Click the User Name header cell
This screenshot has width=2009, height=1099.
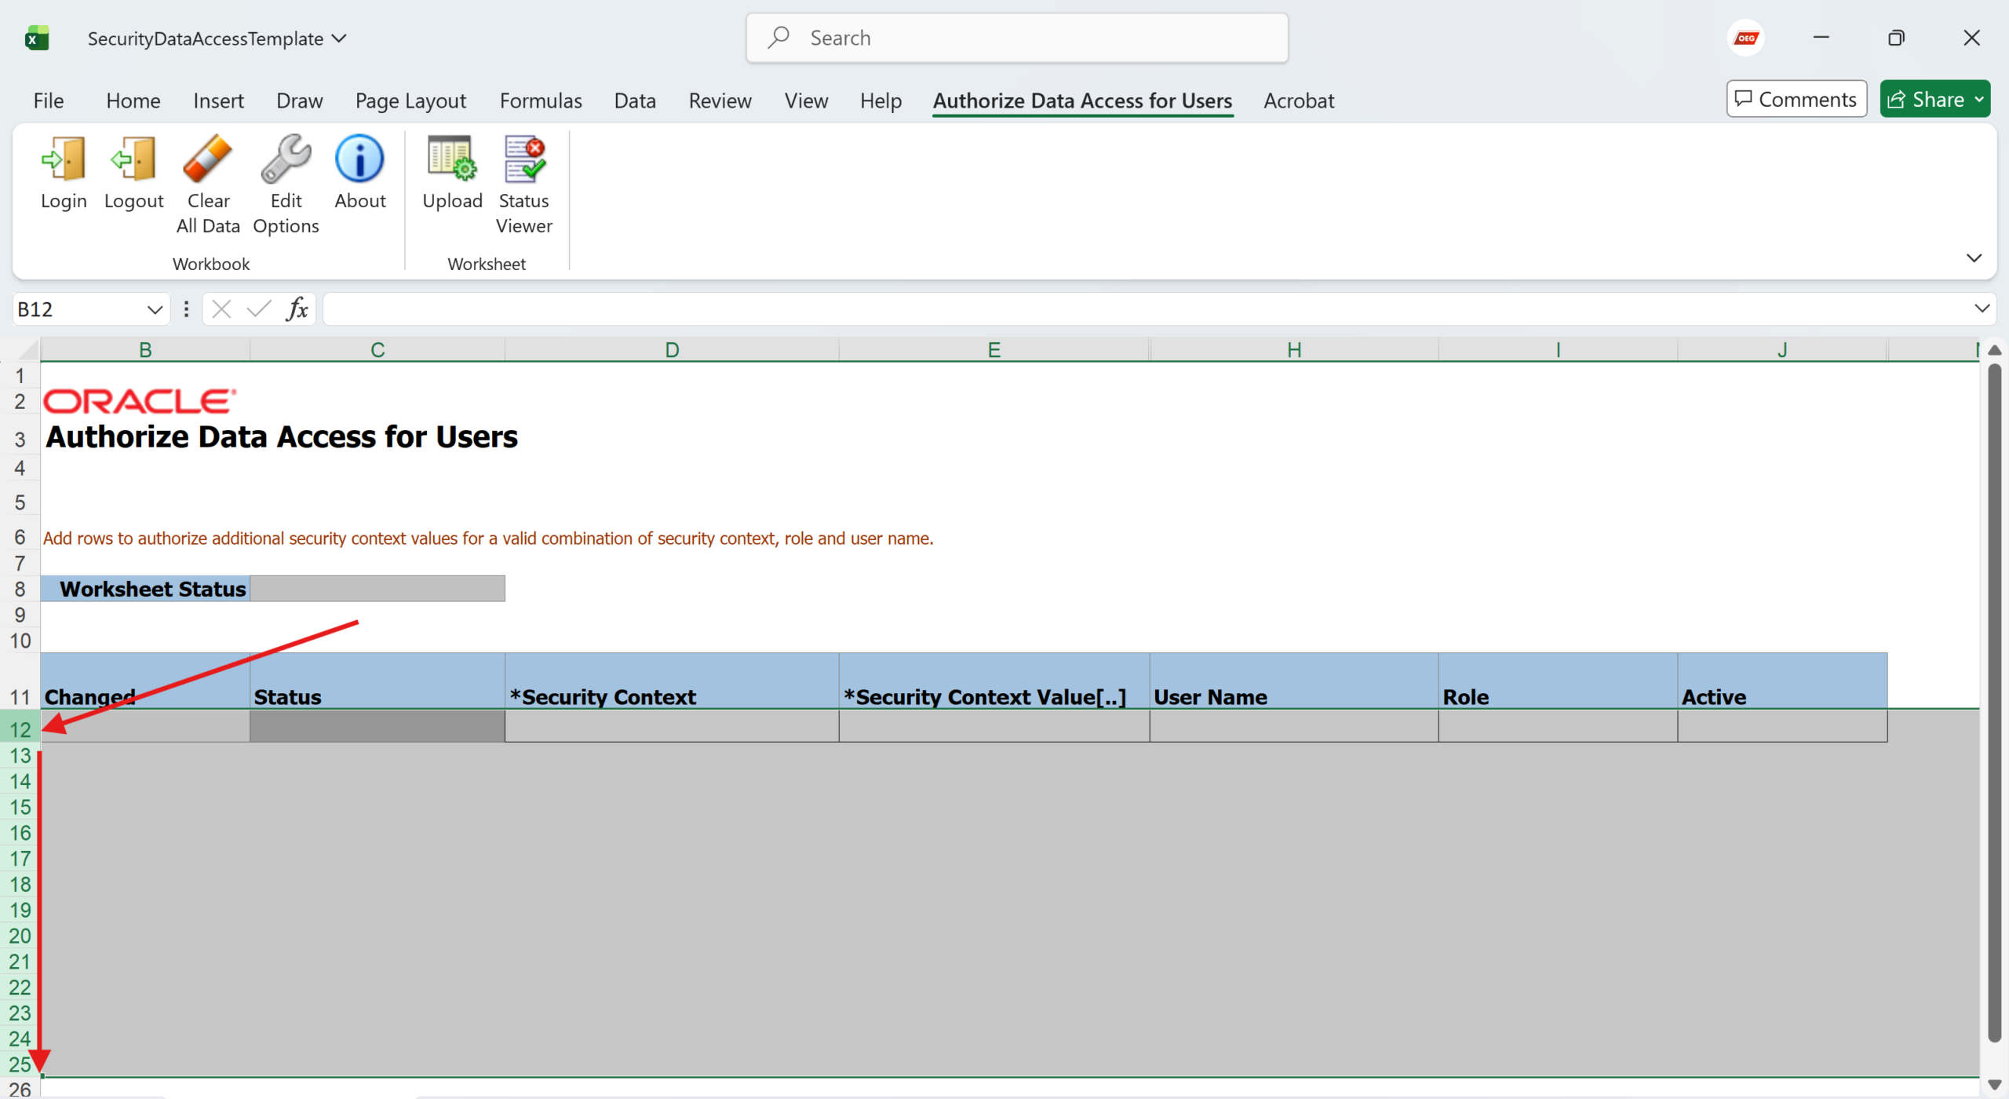[x=1294, y=681]
